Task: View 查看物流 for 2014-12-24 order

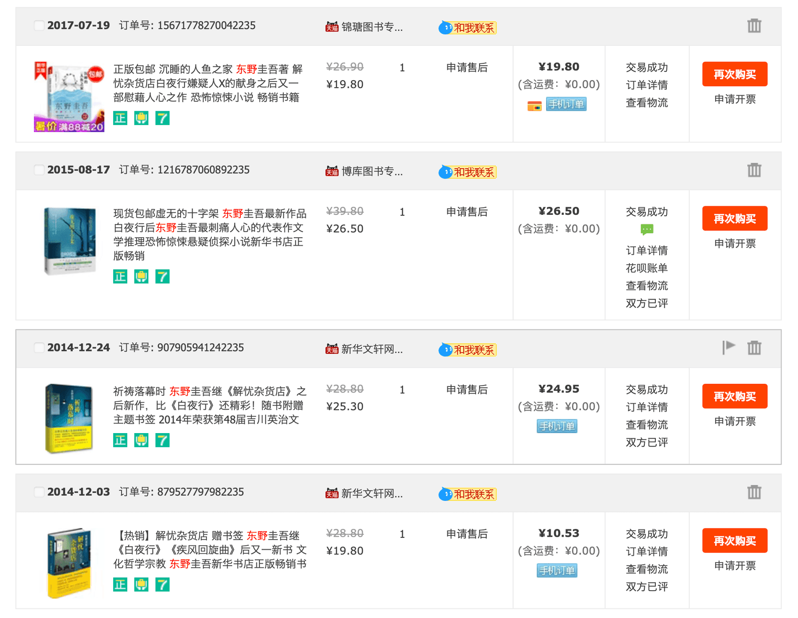Action: click(647, 425)
